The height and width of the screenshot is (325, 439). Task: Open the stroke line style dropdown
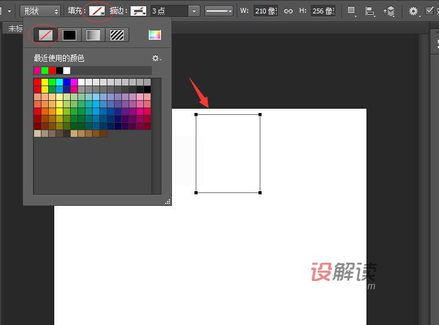point(219,11)
